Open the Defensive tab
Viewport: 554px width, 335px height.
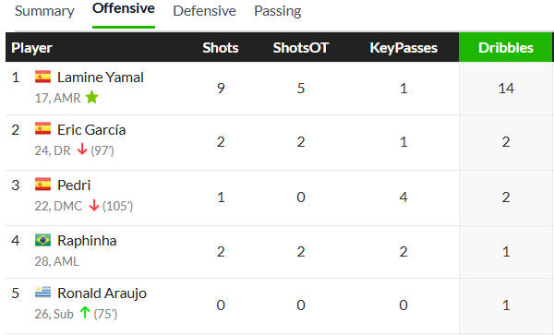(x=205, y=11)
